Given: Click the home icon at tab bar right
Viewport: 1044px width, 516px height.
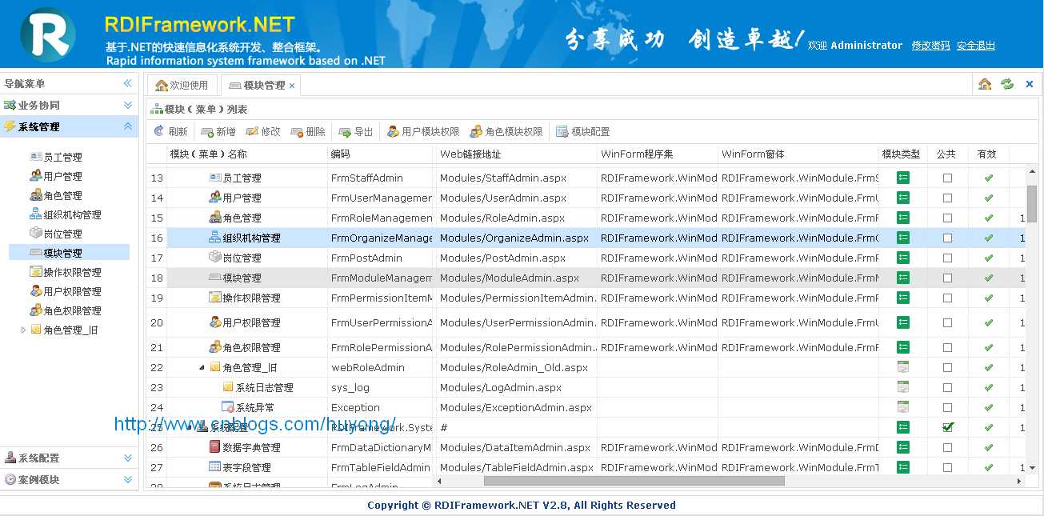Looking at the screenshot, I should click(985, 84).
